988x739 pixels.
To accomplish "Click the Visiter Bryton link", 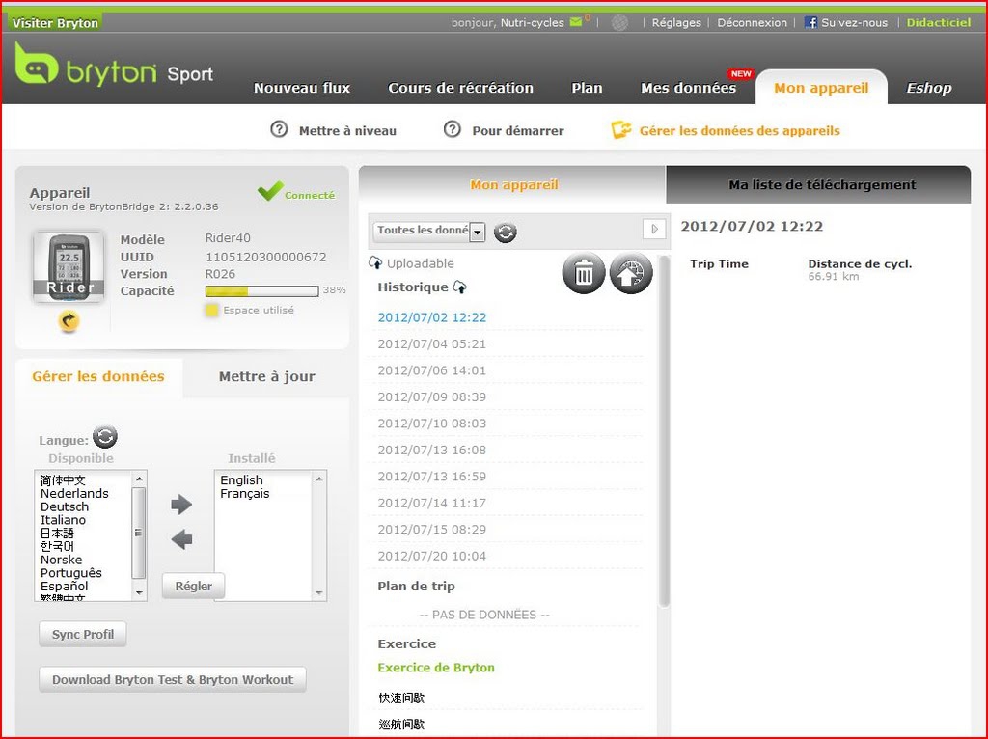I will [x=55, y=23].
